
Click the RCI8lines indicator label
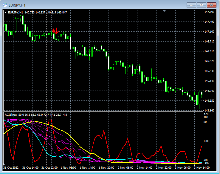click(x=11, y=115)
